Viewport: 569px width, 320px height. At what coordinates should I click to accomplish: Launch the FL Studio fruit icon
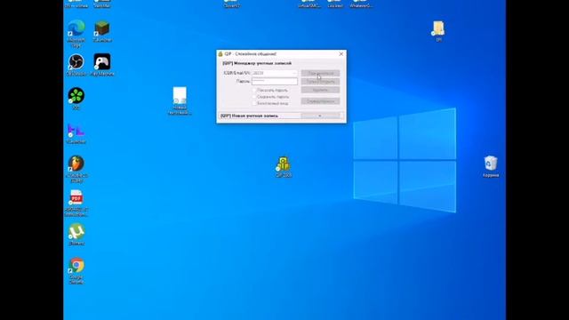(x=76, y=164)
